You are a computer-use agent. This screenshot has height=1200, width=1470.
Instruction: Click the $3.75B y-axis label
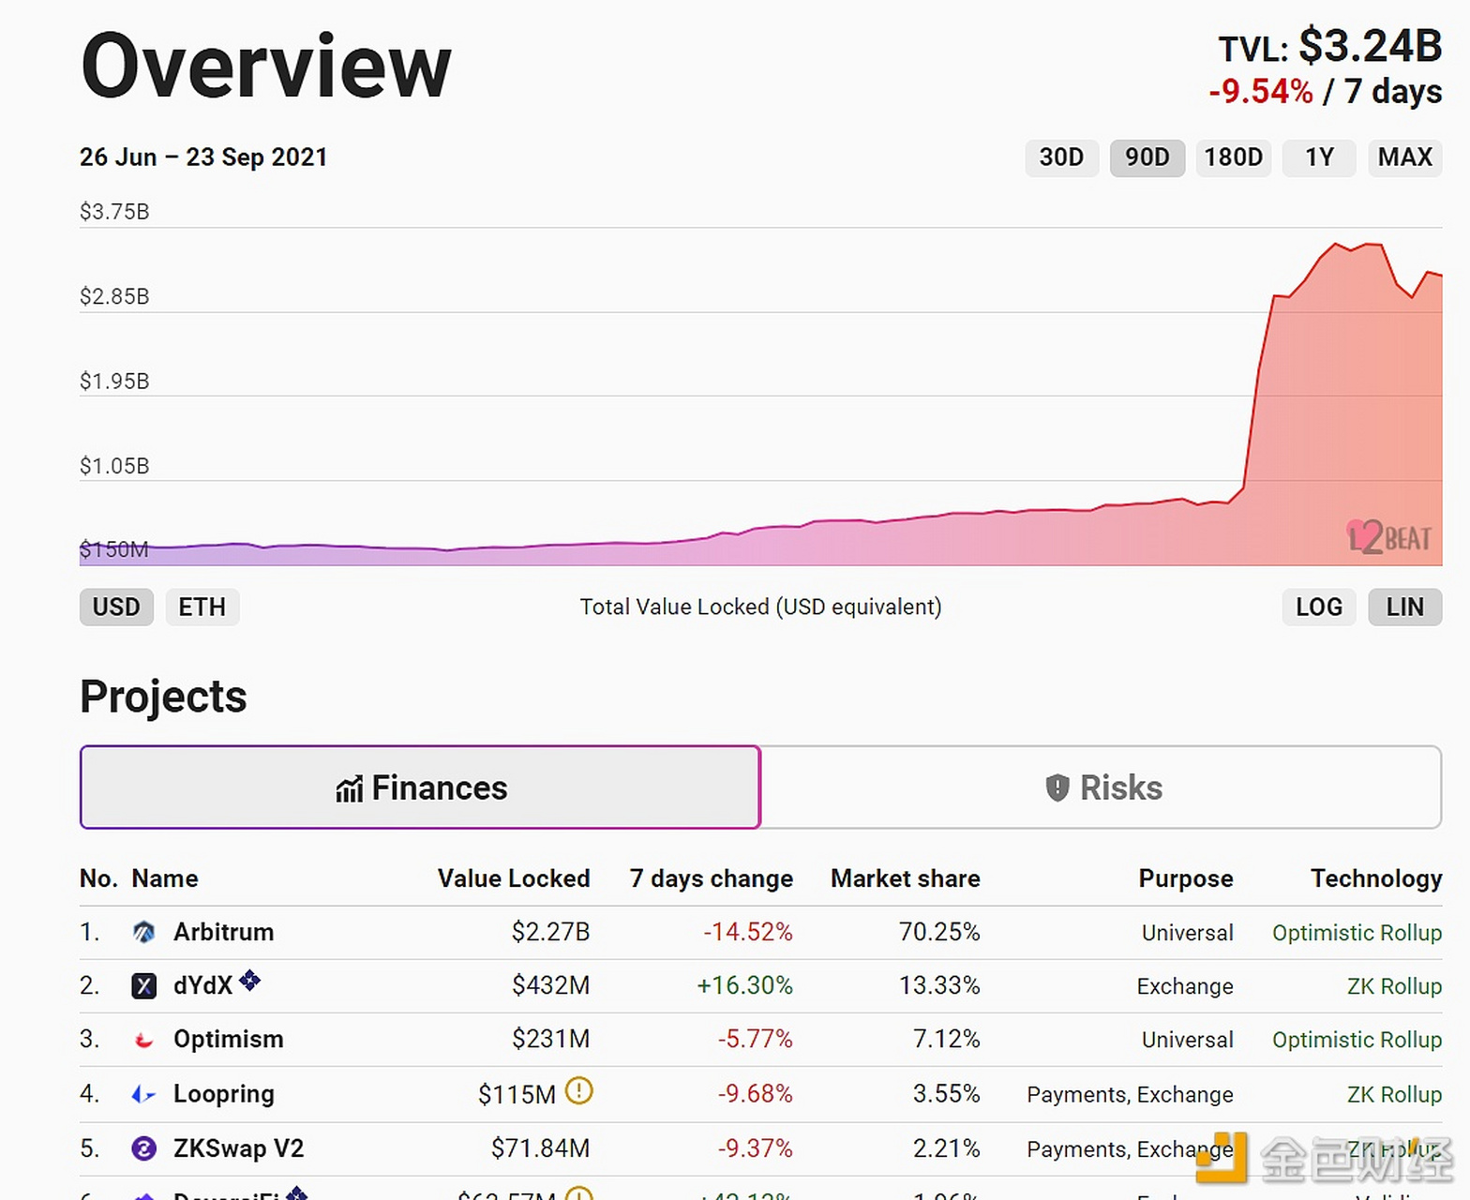114,212
